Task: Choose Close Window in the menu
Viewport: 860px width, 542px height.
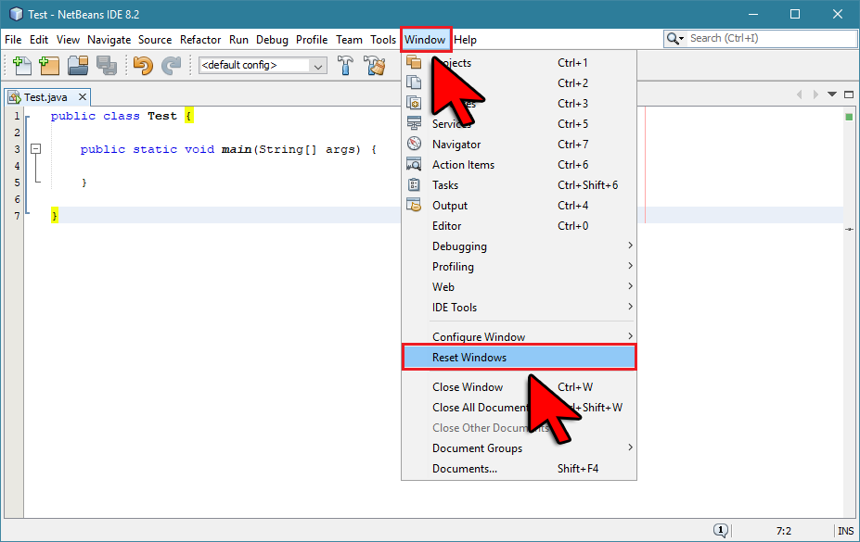Action: click(519, 386)
